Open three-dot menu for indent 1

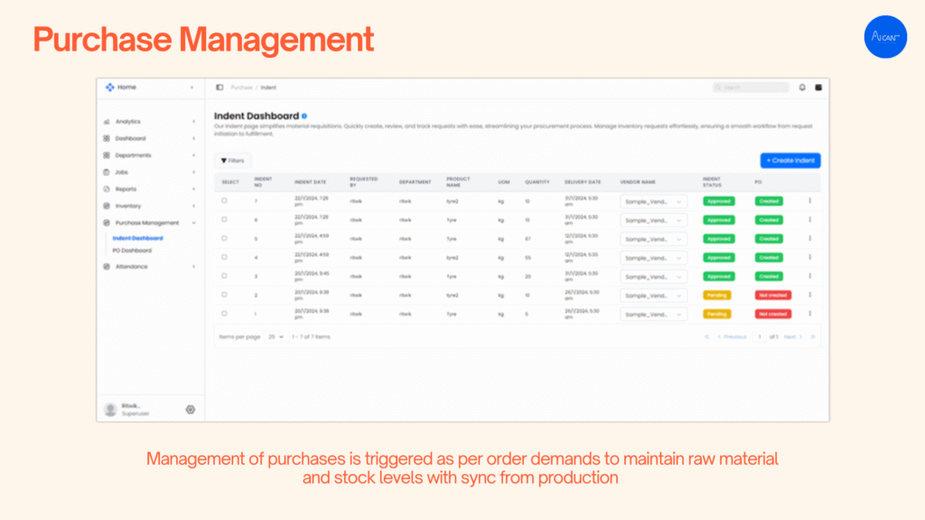point(809,314)
